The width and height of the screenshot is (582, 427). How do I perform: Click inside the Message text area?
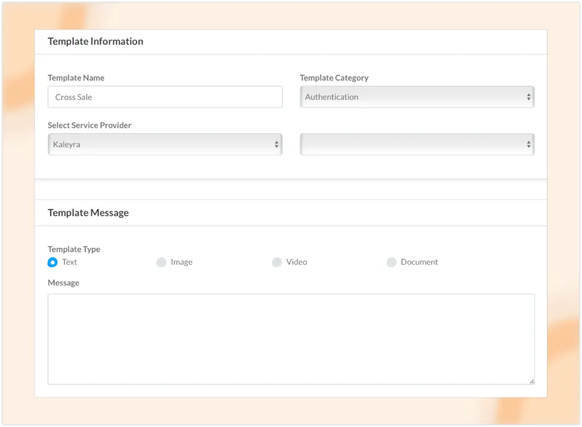(290, 339)
